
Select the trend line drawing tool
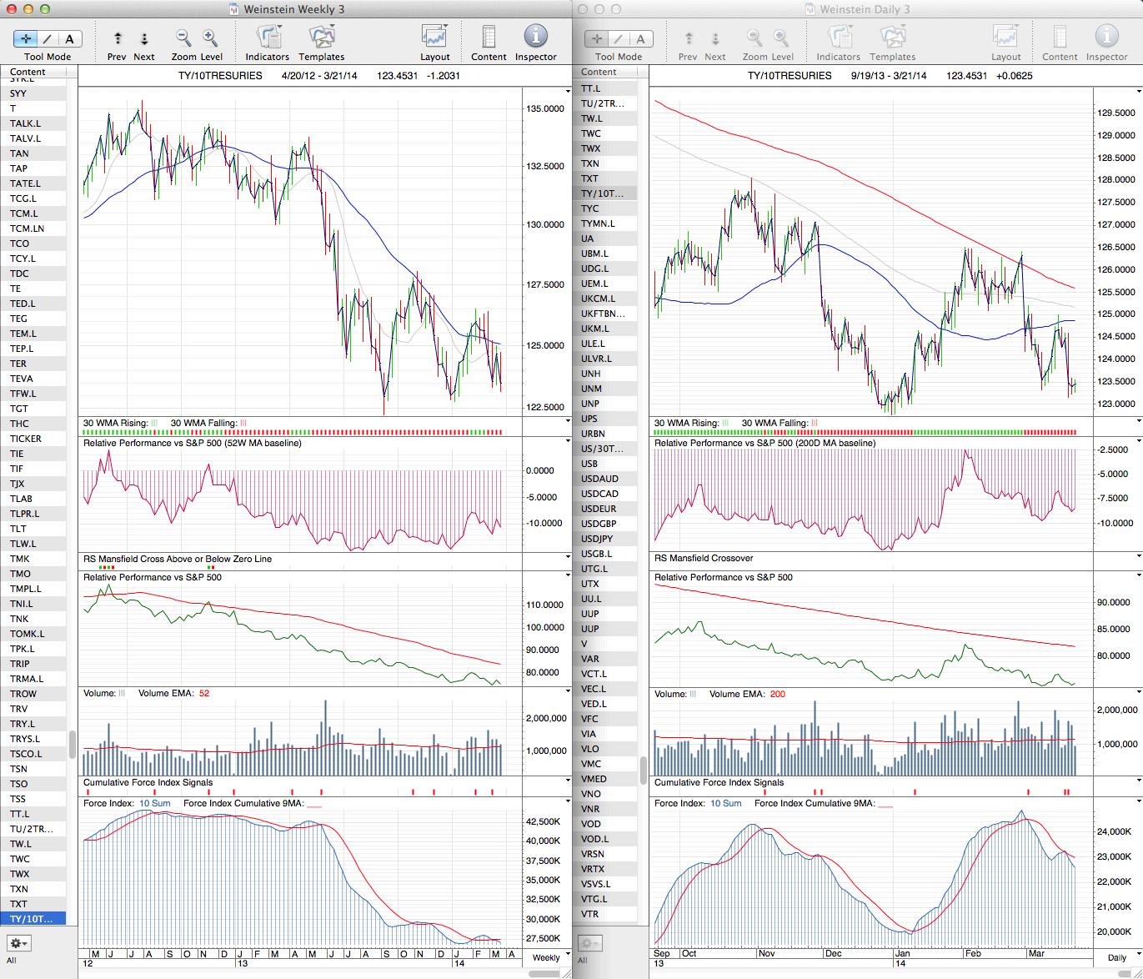[48, 39]
